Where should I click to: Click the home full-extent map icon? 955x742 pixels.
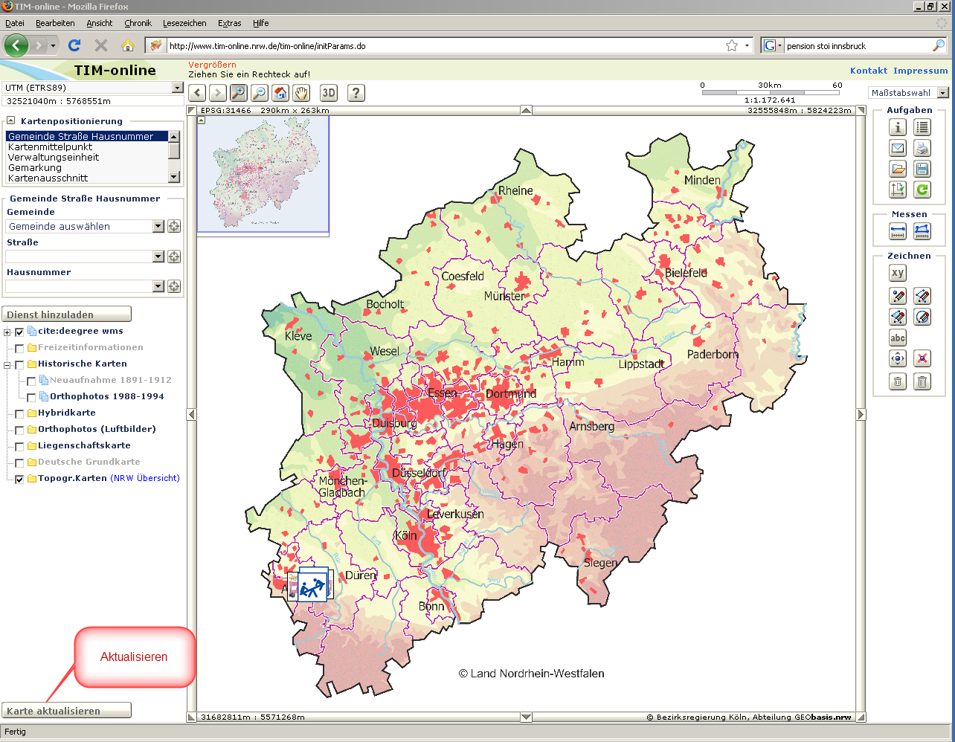pyautogui.click(x=280, y=93)
